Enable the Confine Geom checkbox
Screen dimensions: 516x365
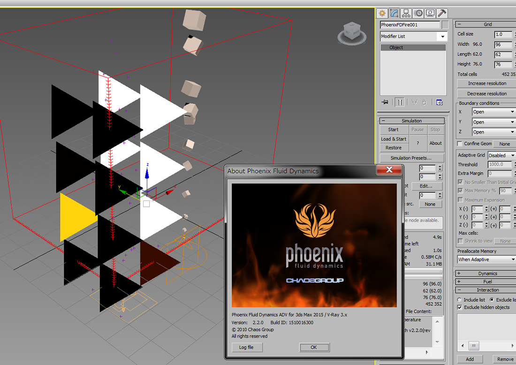(460, 144)
